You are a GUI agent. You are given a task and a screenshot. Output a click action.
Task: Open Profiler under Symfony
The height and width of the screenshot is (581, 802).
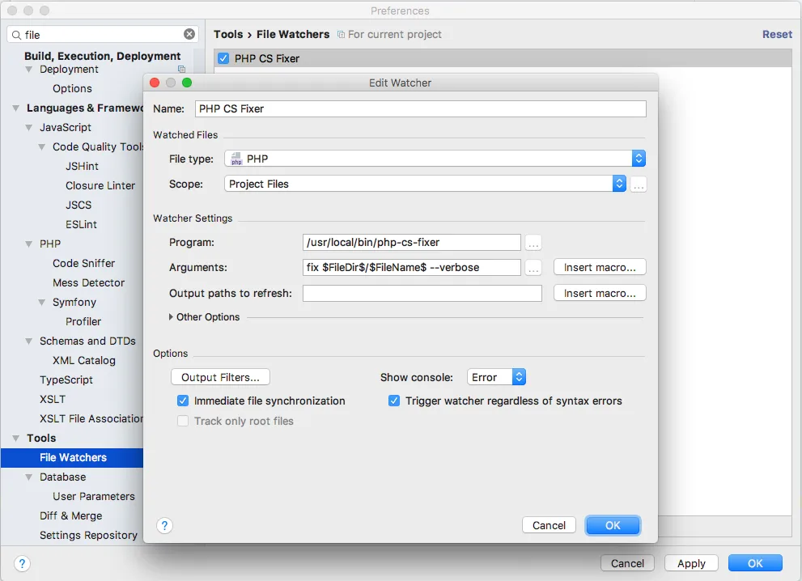[83, 322]
